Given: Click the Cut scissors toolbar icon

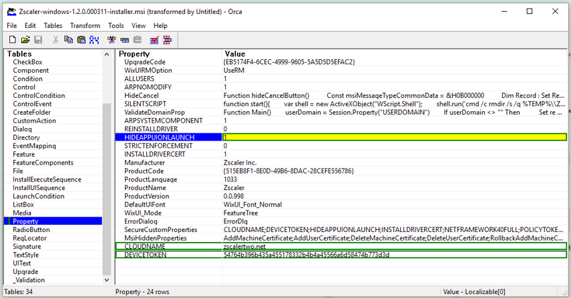Looking at the screenshot, I should tap(57, 41).
